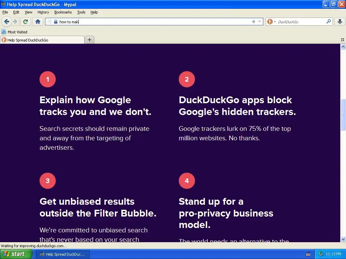The image size is (346, 259).
Task: Click status text 'Waiting for improving.duckduckgo.com...'
Action: (33, 246)
